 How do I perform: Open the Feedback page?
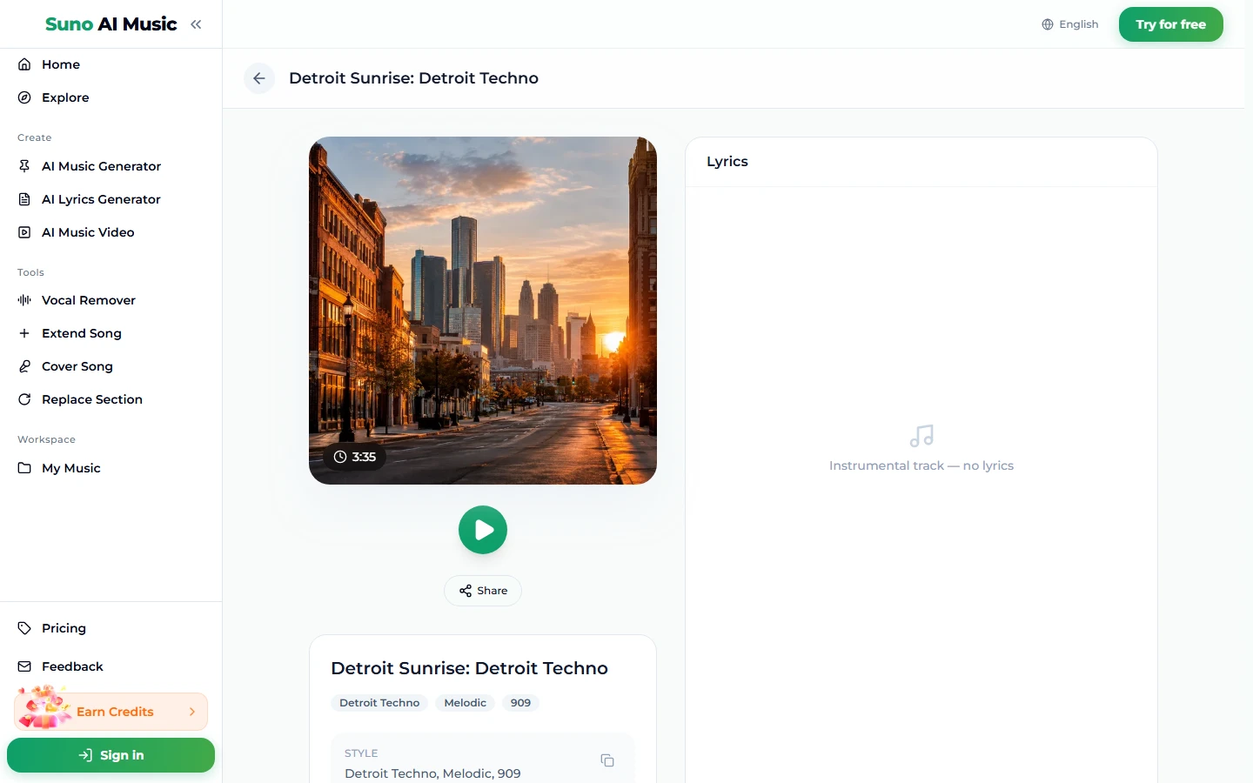point(111,666)
